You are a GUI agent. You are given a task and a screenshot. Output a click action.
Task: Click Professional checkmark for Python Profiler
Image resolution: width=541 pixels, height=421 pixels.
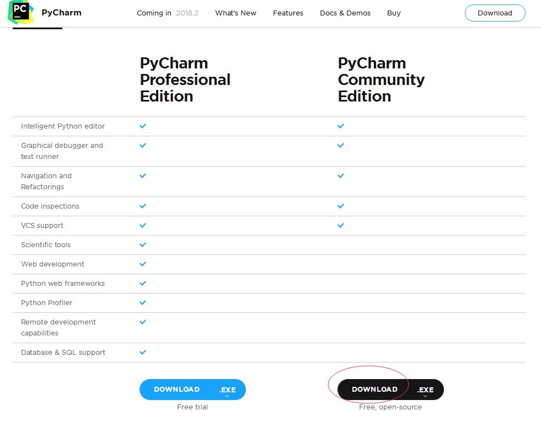143,302
